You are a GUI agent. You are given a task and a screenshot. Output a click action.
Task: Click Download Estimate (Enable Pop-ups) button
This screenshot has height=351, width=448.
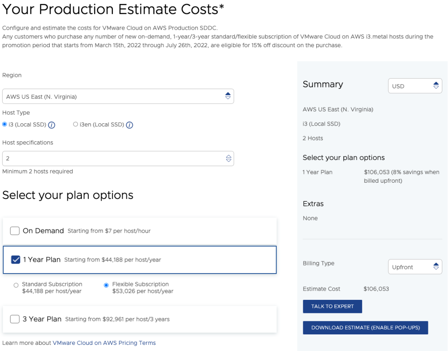tap(365, 328)
